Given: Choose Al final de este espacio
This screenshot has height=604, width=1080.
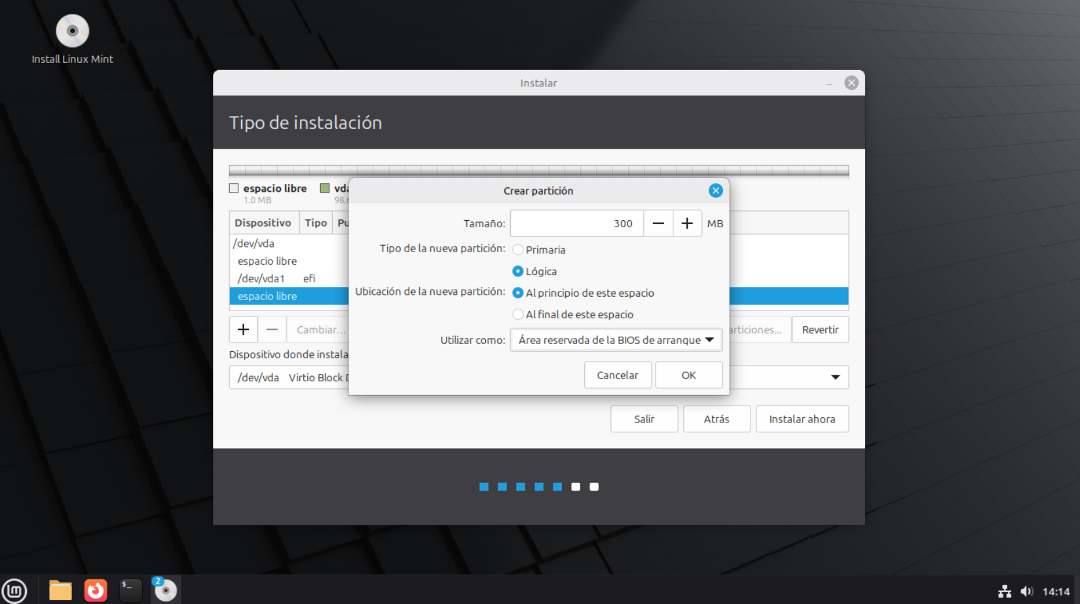Looking at the screenshot, I should coord(518,314).
